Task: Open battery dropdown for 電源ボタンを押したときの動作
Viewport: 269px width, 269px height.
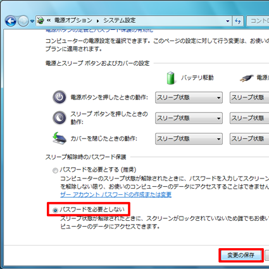Action: pyautogui.click(x=189, y=97)
